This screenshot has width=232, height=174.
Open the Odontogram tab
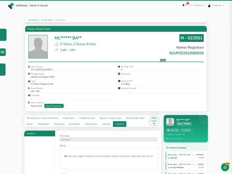(43, 124)
